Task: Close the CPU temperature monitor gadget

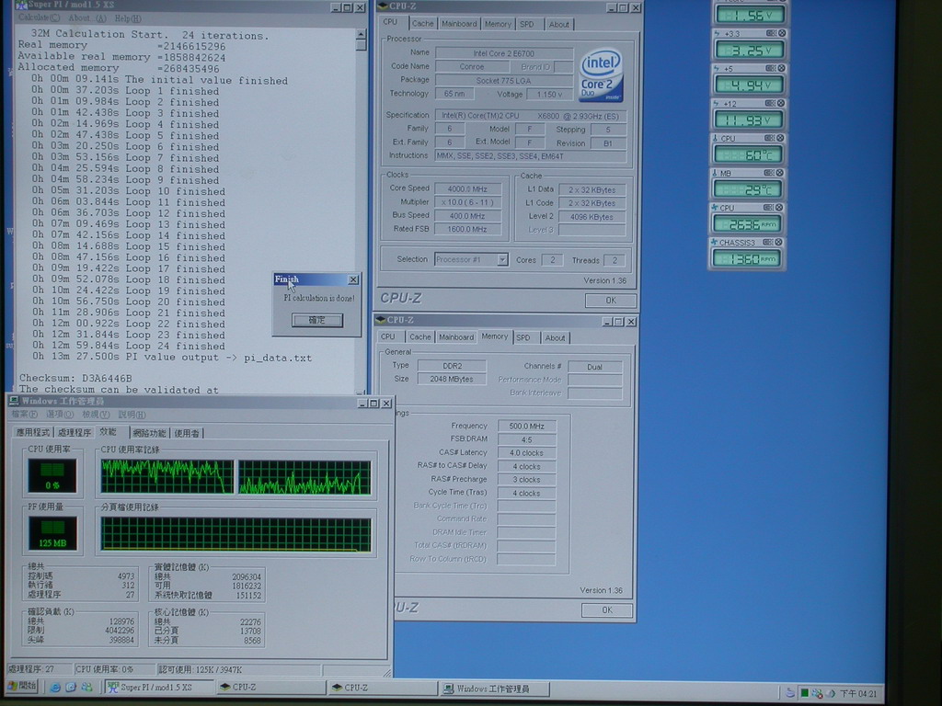Action: tap(780, 138)
